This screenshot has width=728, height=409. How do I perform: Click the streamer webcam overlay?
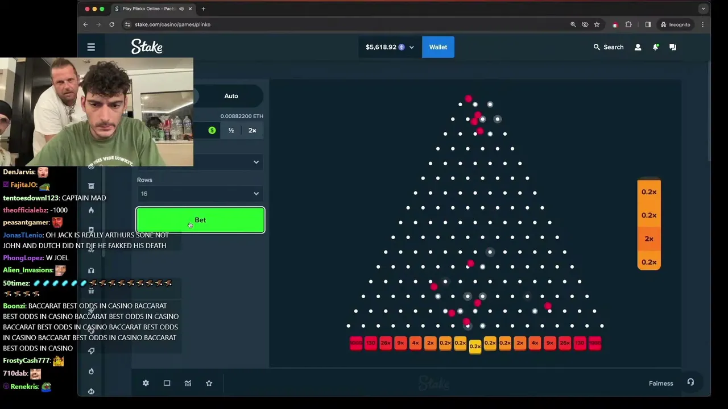click(x=97, y=112)
